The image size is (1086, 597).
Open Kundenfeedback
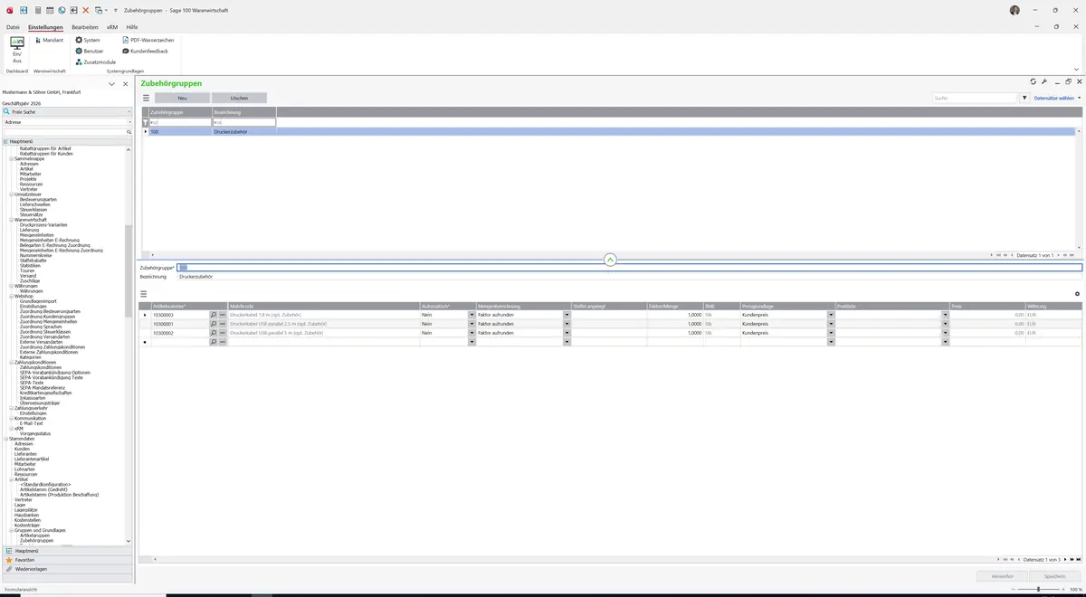pyautogui.click(x=145, y=51)
